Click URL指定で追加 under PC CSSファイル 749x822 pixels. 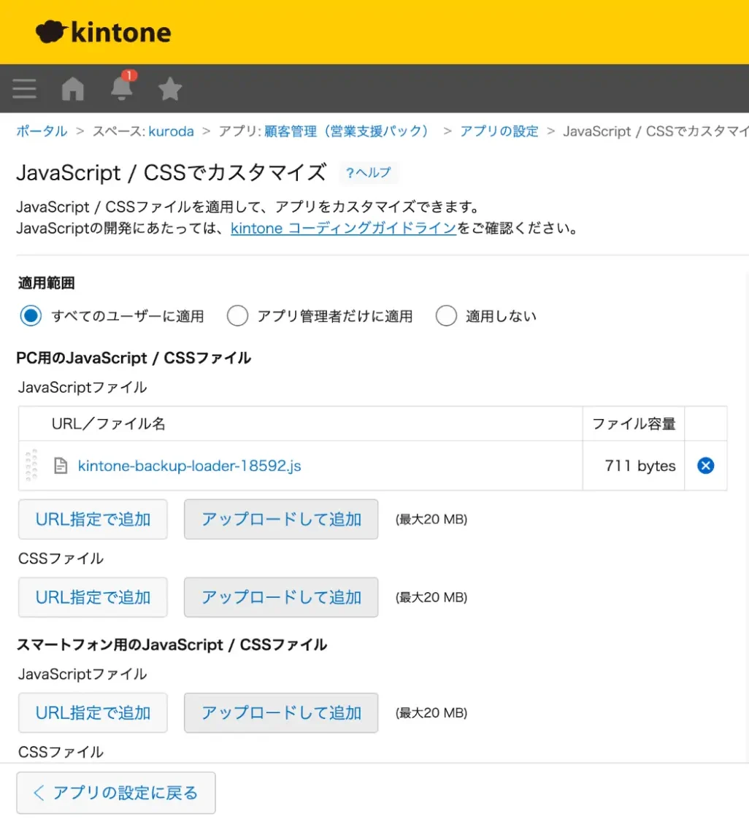(93, 597)
